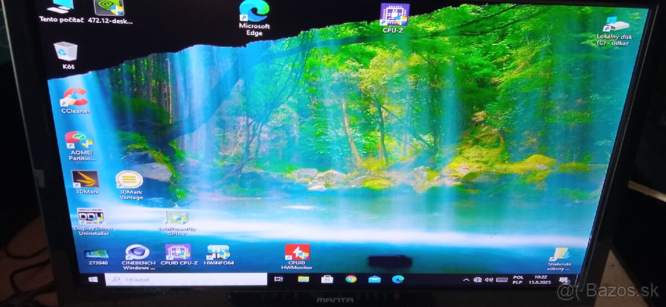Viewport: 666px width, 307px height.
Task: Open network status tray icon
Action: click(x=477, y=280)
